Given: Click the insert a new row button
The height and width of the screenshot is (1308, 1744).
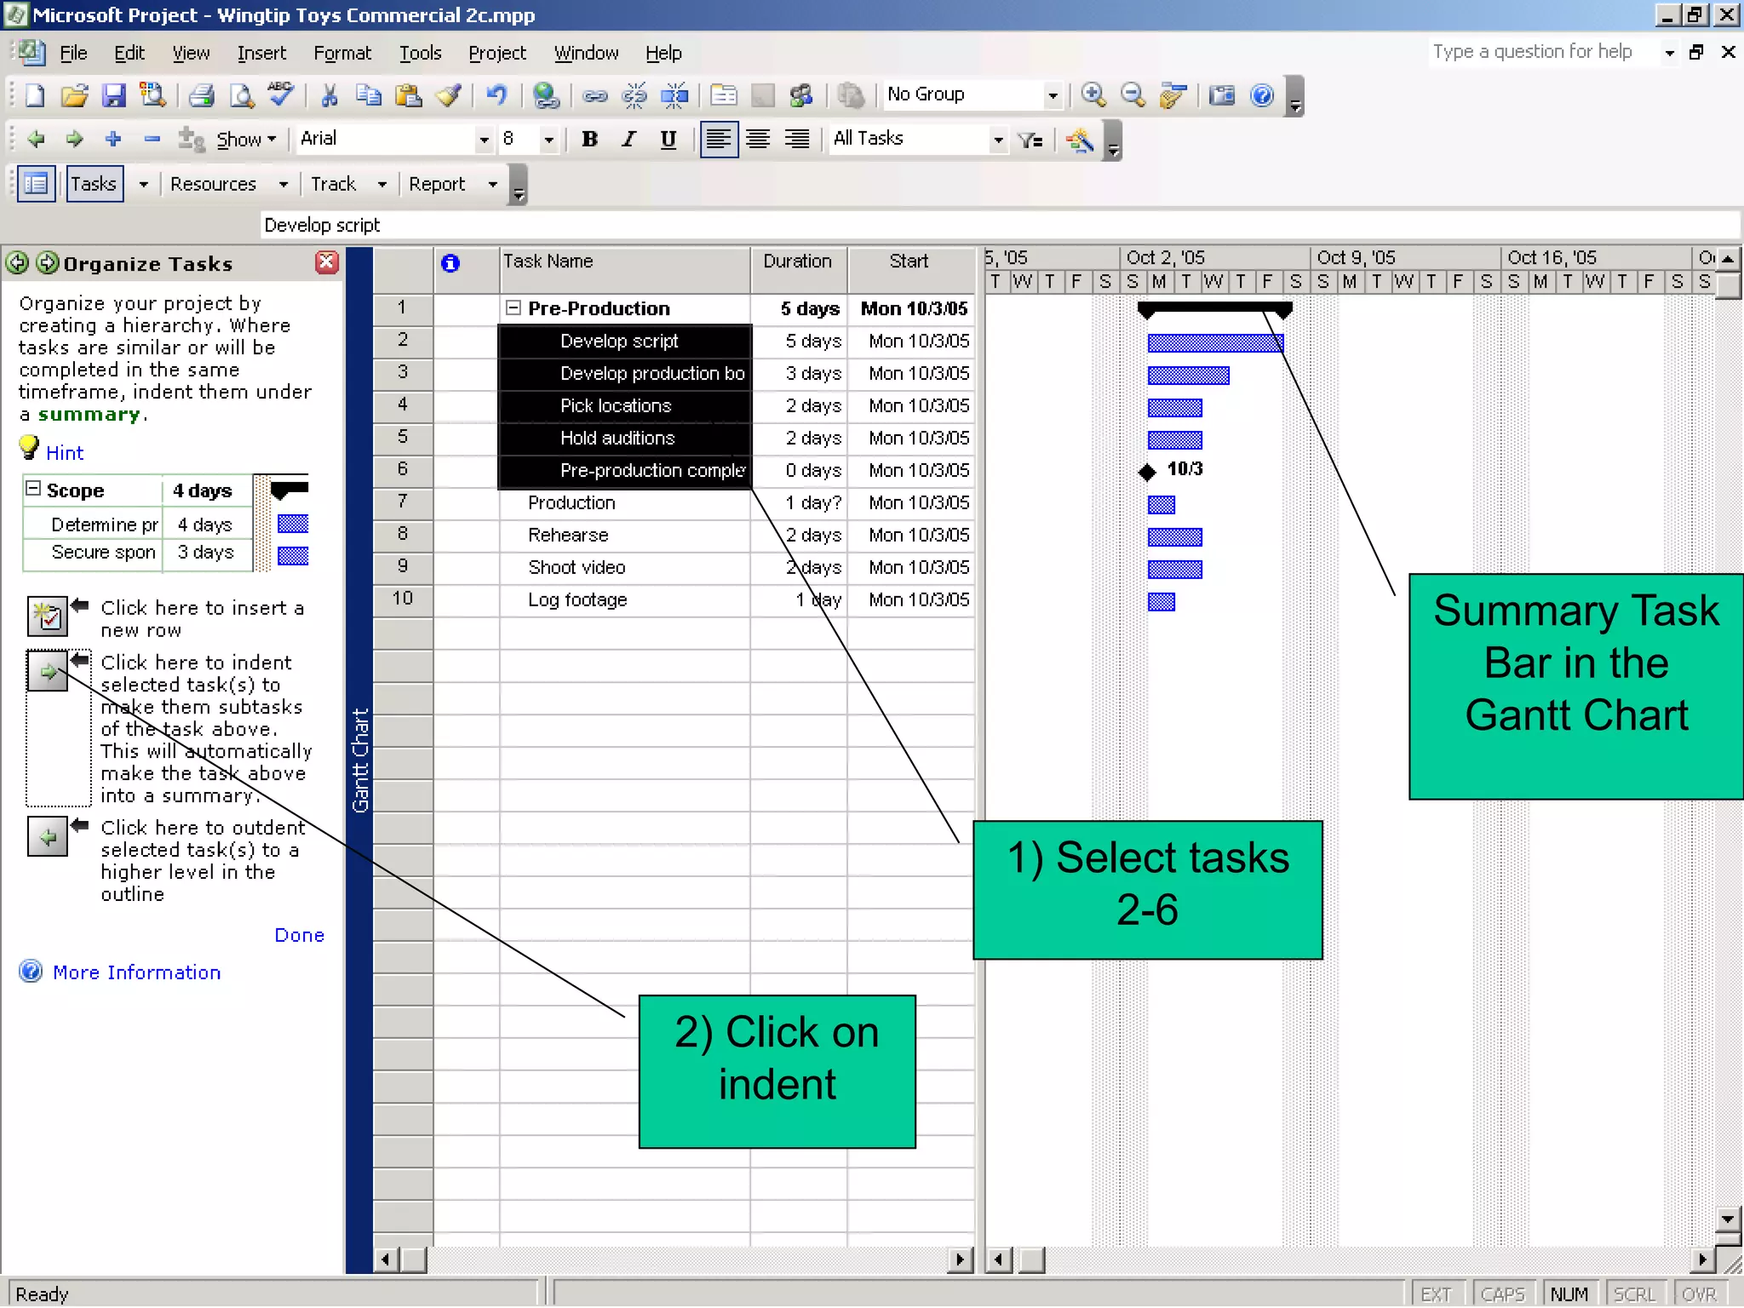Looking at the screenshot, I should point(48,617).
